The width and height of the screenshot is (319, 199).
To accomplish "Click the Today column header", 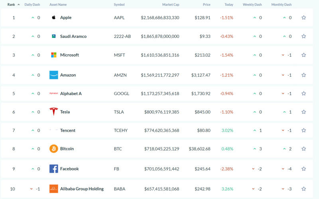I will point(229,5).
